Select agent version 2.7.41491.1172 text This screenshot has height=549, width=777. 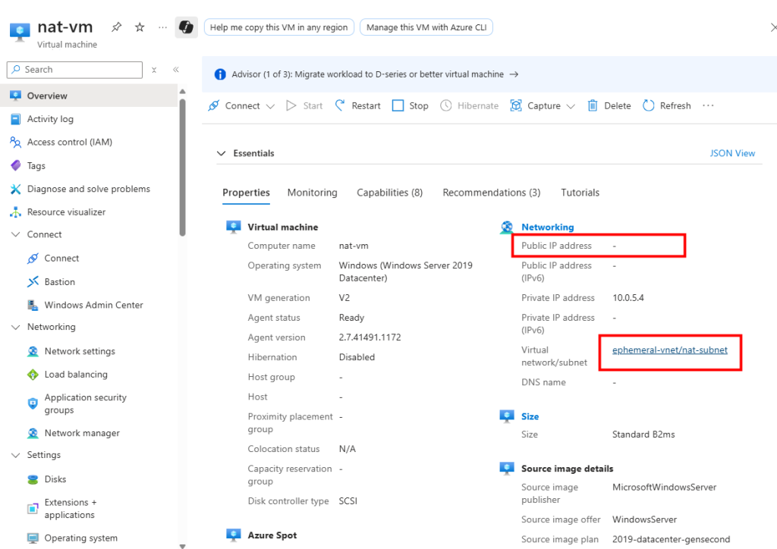[x=370, y=337]
